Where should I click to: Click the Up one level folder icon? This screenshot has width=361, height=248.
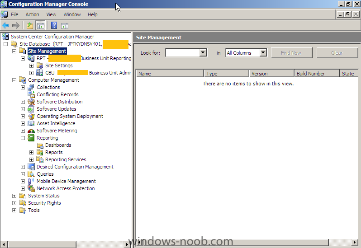pyautogui.click(x=30, y=25)
